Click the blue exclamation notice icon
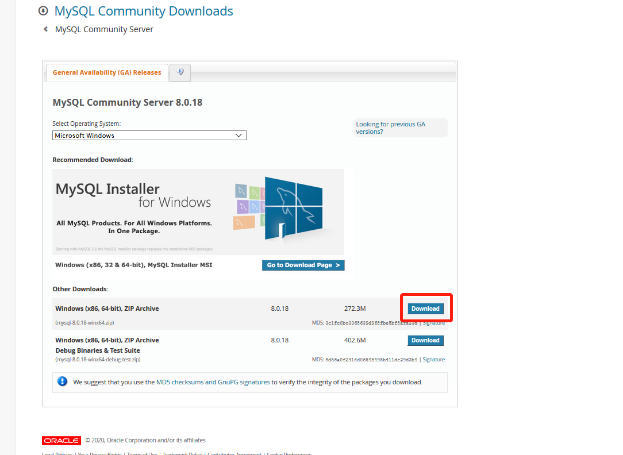The width and height of the screenshot is (623, 455). [63, 381]
